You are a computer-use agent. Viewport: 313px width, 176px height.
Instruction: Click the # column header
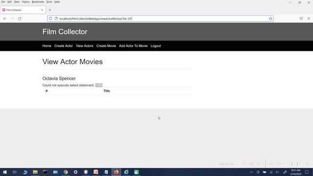(x=46, y=91)
